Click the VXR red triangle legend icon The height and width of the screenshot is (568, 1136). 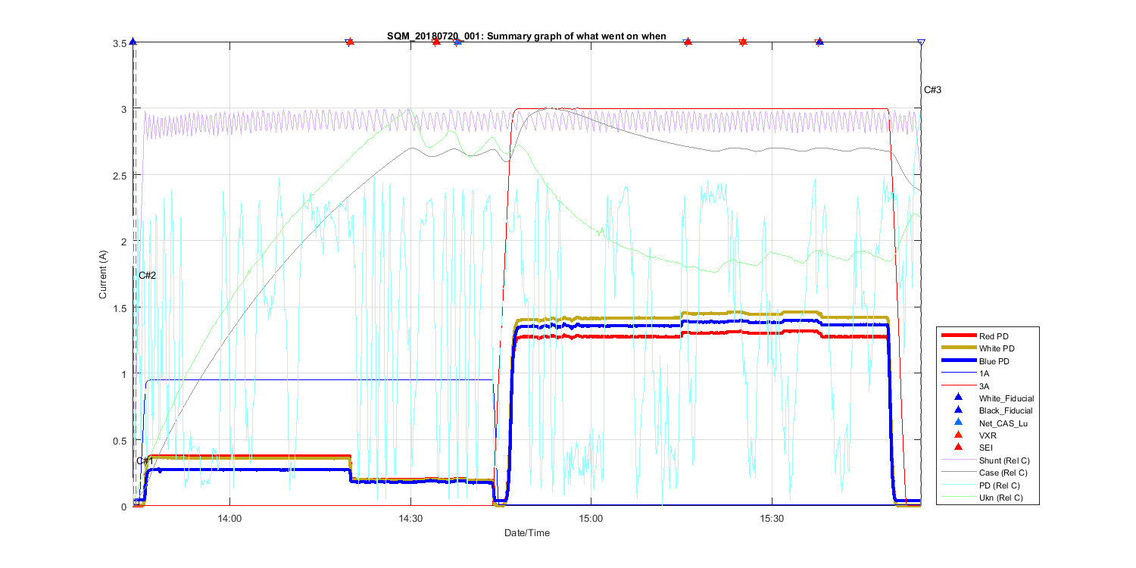958,435
